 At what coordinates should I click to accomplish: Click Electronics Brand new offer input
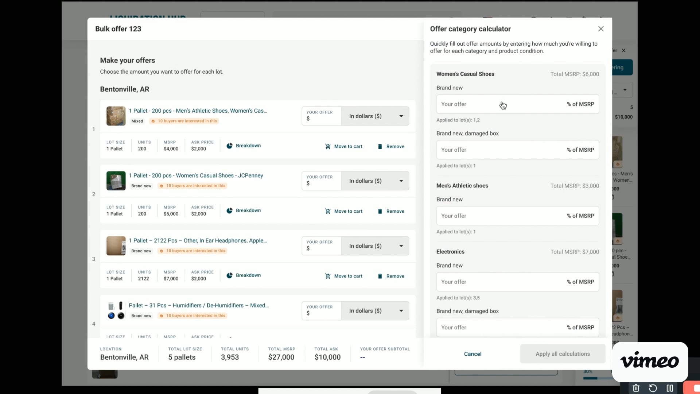[x=499, y=282]
